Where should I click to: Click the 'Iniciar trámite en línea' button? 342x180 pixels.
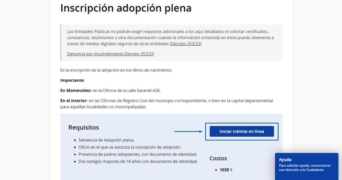tap(242, 131)
